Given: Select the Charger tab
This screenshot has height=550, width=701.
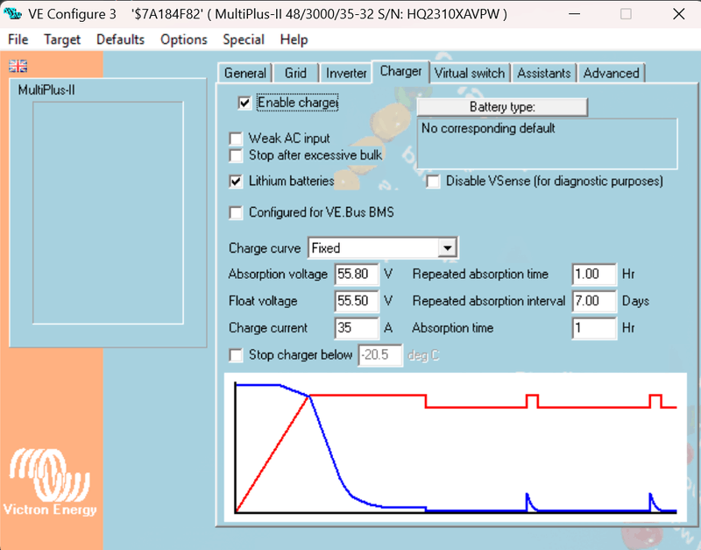Looking at the screenshot, I should tap(400, 72).
